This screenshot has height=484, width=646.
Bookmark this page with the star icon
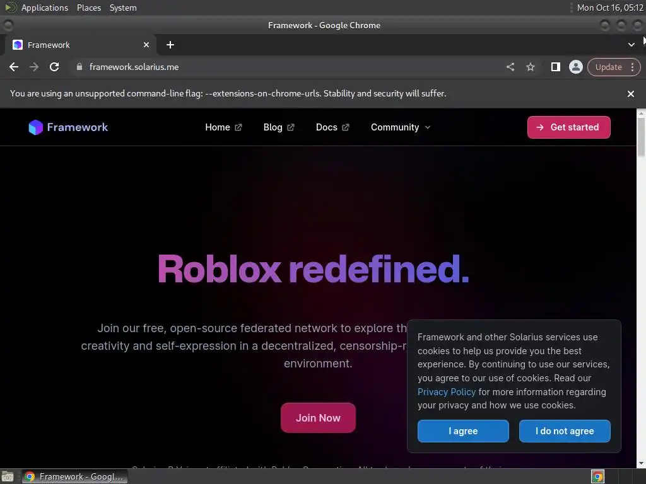pos(531,67)
